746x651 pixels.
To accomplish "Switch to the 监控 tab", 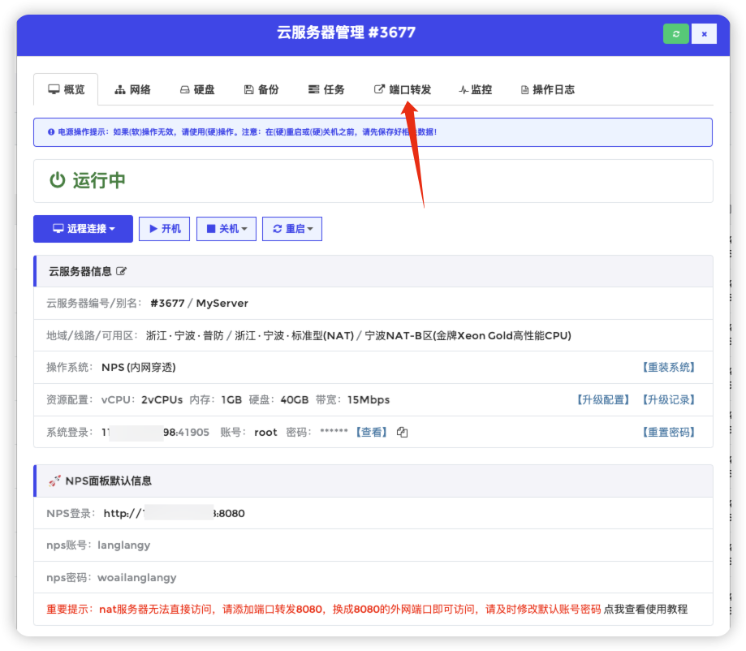I will [476, 89].
